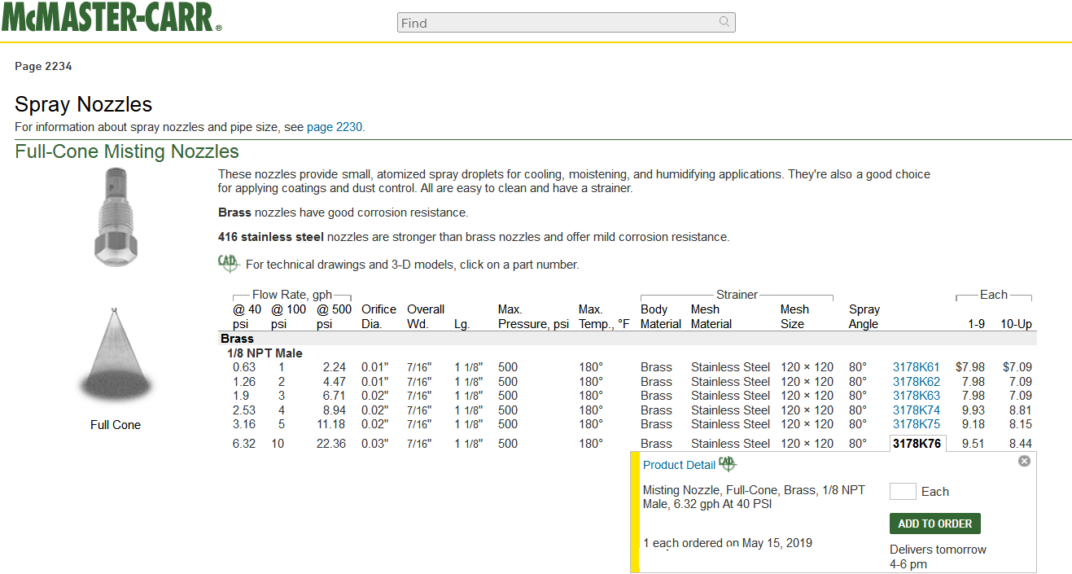Click the 9.18 price for 3178K75
1072x574 pixels.
[974, 424]
